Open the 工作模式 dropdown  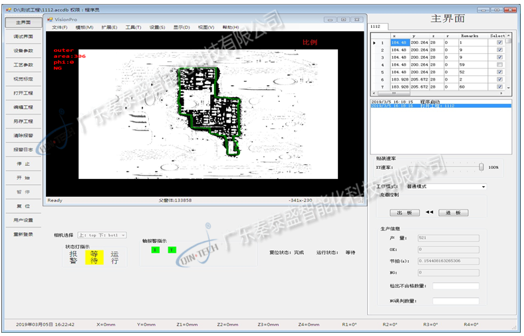(446, 187)
